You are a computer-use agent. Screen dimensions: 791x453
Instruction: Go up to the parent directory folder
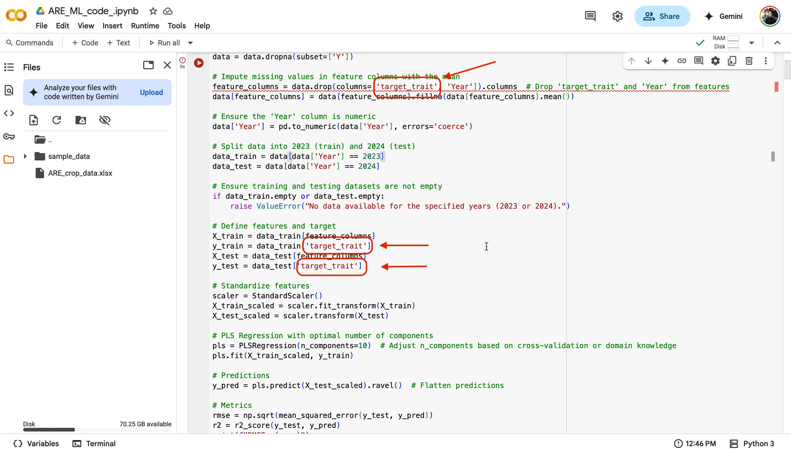(43, 140)
